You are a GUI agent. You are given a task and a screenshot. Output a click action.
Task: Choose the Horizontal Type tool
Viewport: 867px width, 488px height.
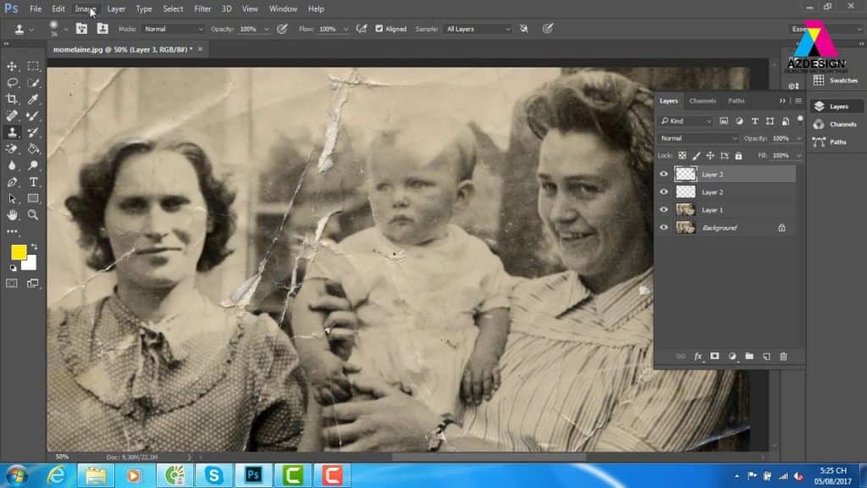pos(33,180)
